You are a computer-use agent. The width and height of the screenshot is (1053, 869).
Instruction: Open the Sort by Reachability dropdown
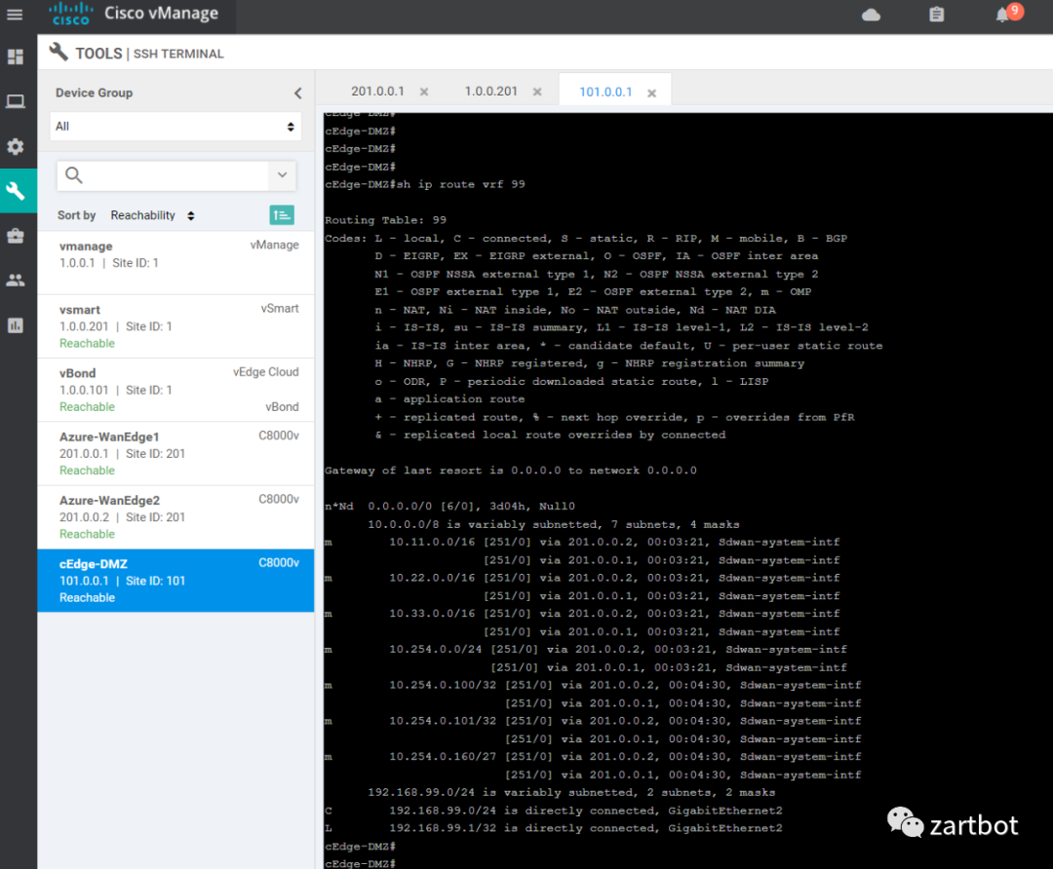152,215
